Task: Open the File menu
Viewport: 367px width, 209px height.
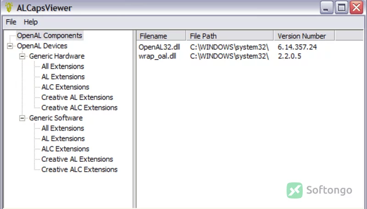Action: [x=11, y=22]
